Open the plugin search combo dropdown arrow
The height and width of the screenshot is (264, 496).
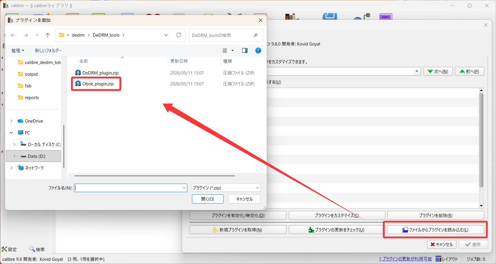[417, 71]
